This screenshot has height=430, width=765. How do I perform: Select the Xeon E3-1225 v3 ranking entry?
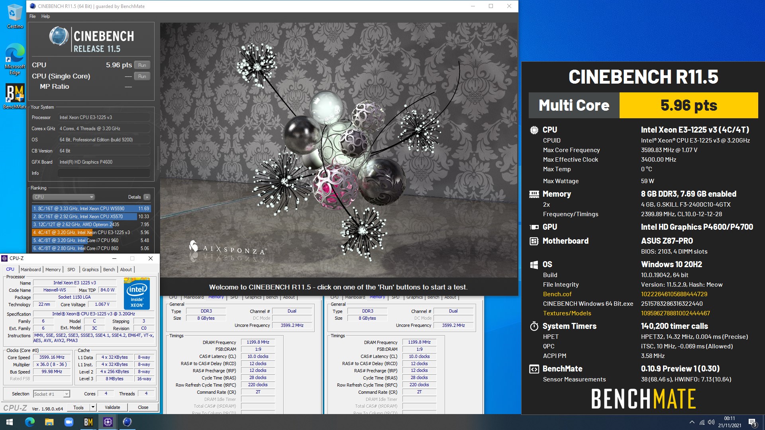coord(91,233)
